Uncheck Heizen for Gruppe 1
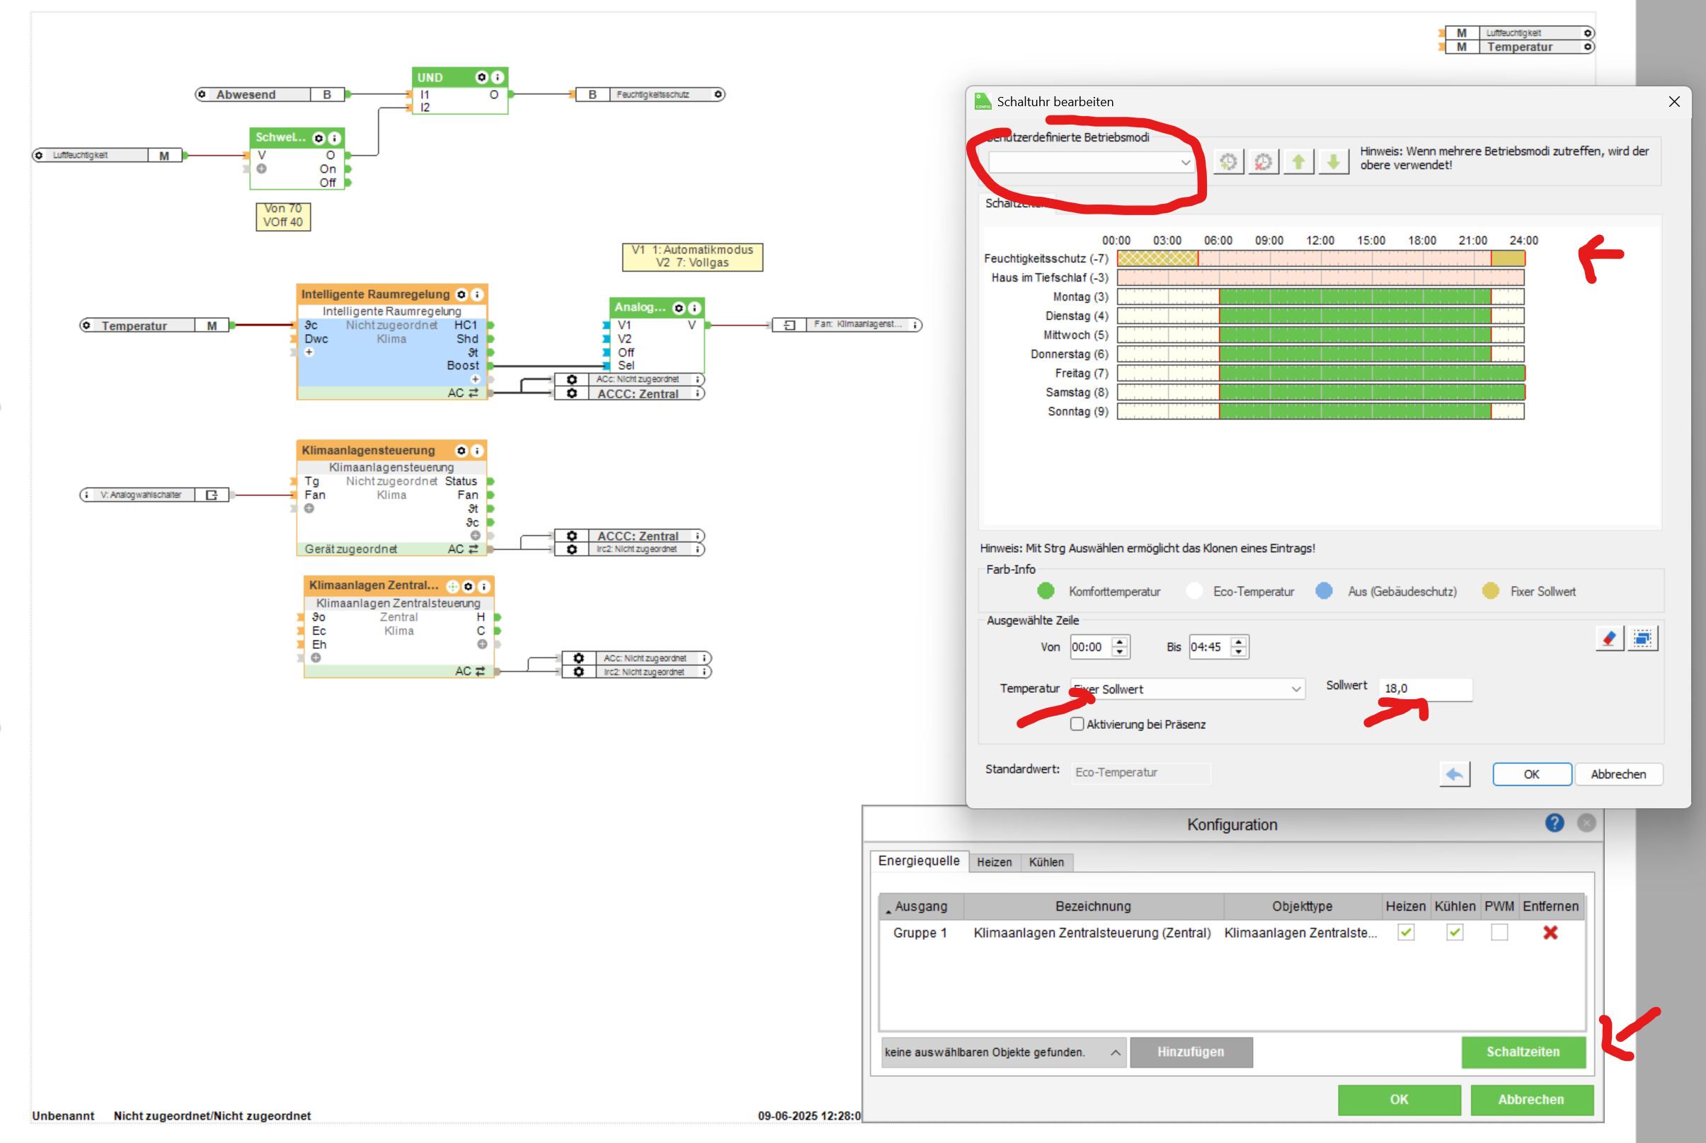 (x=1406, y=932)
